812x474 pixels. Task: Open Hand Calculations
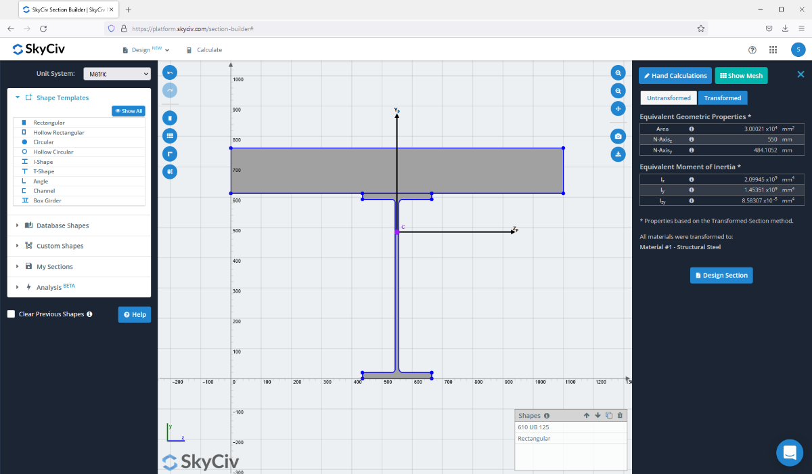click(x=675, y=75)
